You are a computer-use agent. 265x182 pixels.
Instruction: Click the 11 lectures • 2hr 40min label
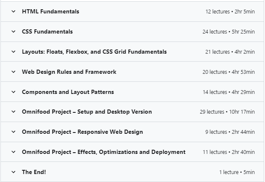coord(229,152)
